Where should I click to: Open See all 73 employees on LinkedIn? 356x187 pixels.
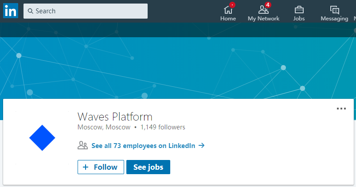(x=143, y=145)
